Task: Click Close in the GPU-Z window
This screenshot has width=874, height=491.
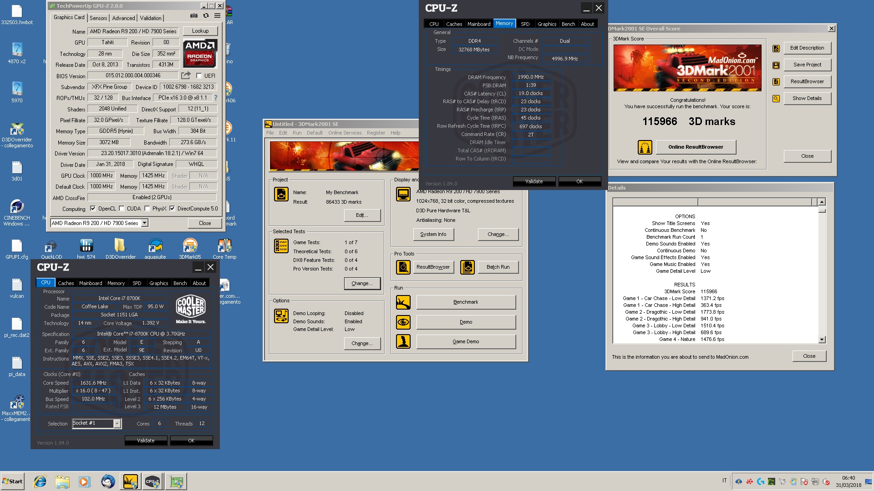Action: [205, 223]
